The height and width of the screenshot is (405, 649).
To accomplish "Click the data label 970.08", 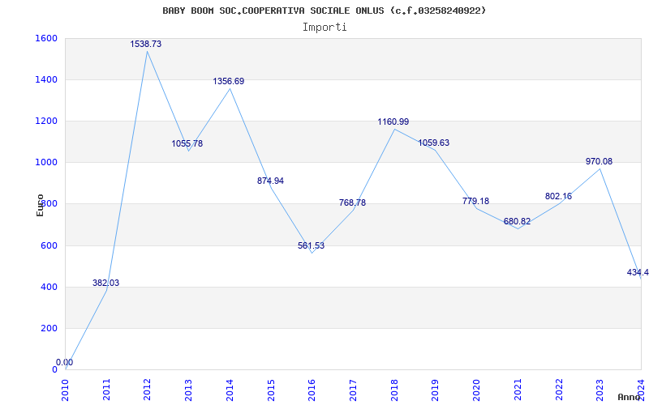I will 599,161.
